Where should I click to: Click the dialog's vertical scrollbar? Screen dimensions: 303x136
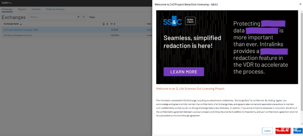[x=301, y=63]
